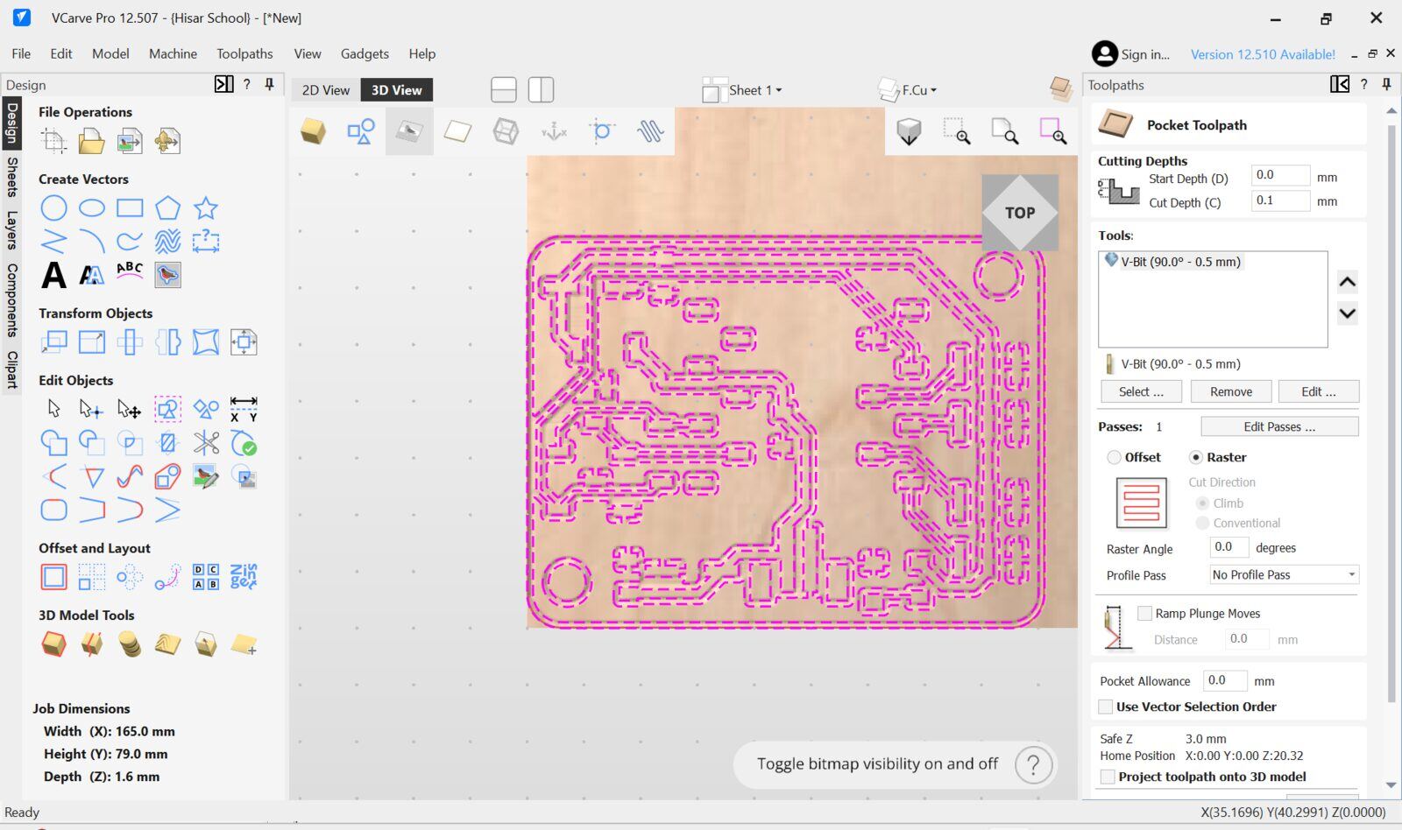This screenshot has width=1402, height=830.
Task: Click the TOP view cube indicator
Action: (1020, 213)
